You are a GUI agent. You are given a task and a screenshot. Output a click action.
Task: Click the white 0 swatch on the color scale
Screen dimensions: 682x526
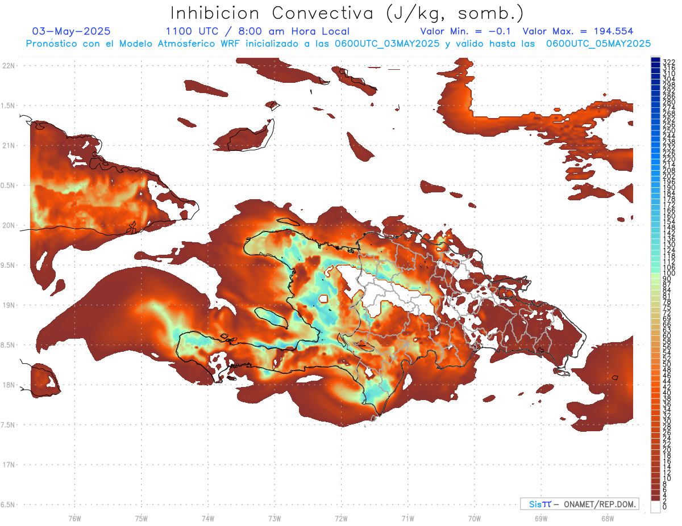coord(655,508)
